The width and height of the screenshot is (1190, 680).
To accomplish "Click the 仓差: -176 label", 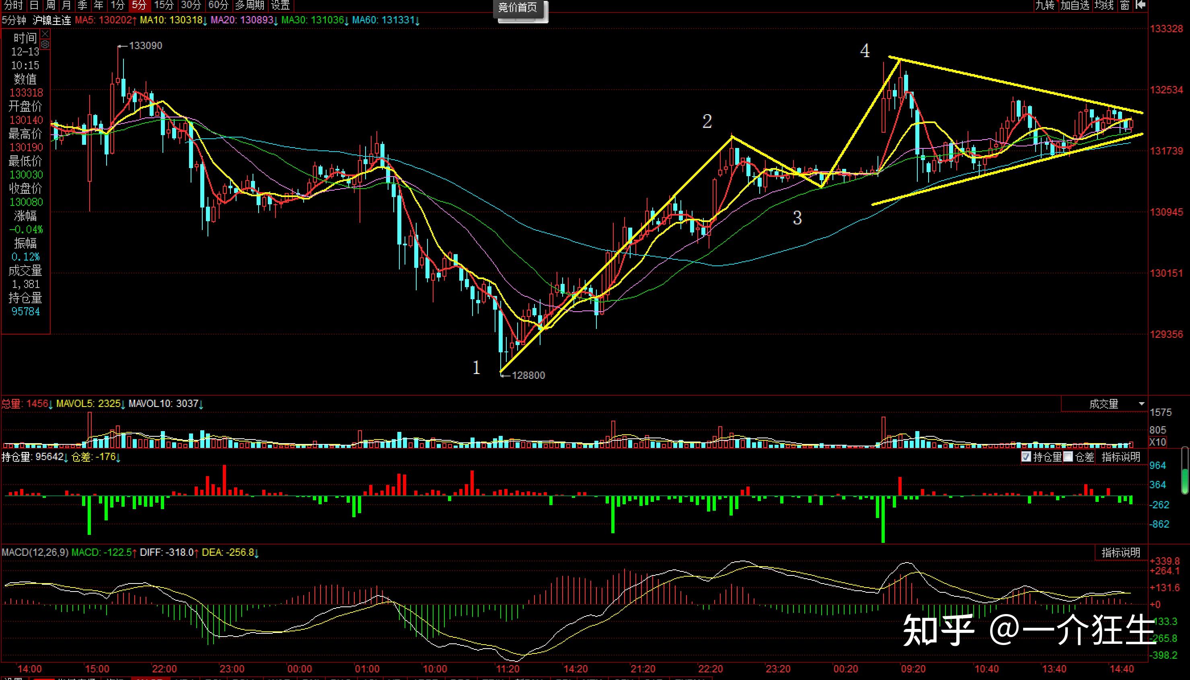I will tap(96, 457).
